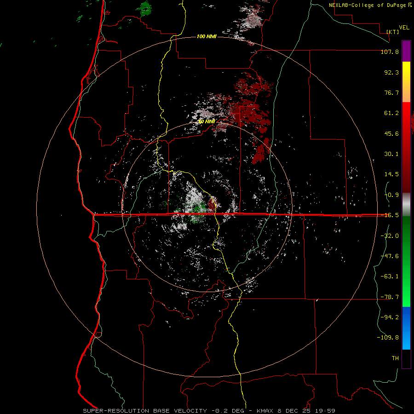Click the blue segment of velocity color bar

point(406,328)
